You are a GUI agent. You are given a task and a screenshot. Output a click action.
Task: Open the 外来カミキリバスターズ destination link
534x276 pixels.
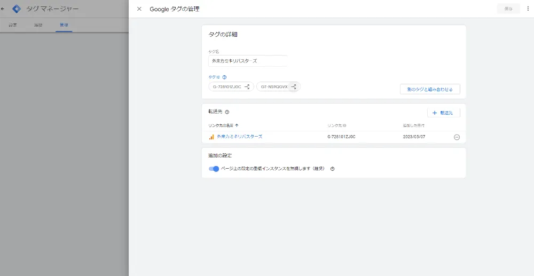(239, 137)
